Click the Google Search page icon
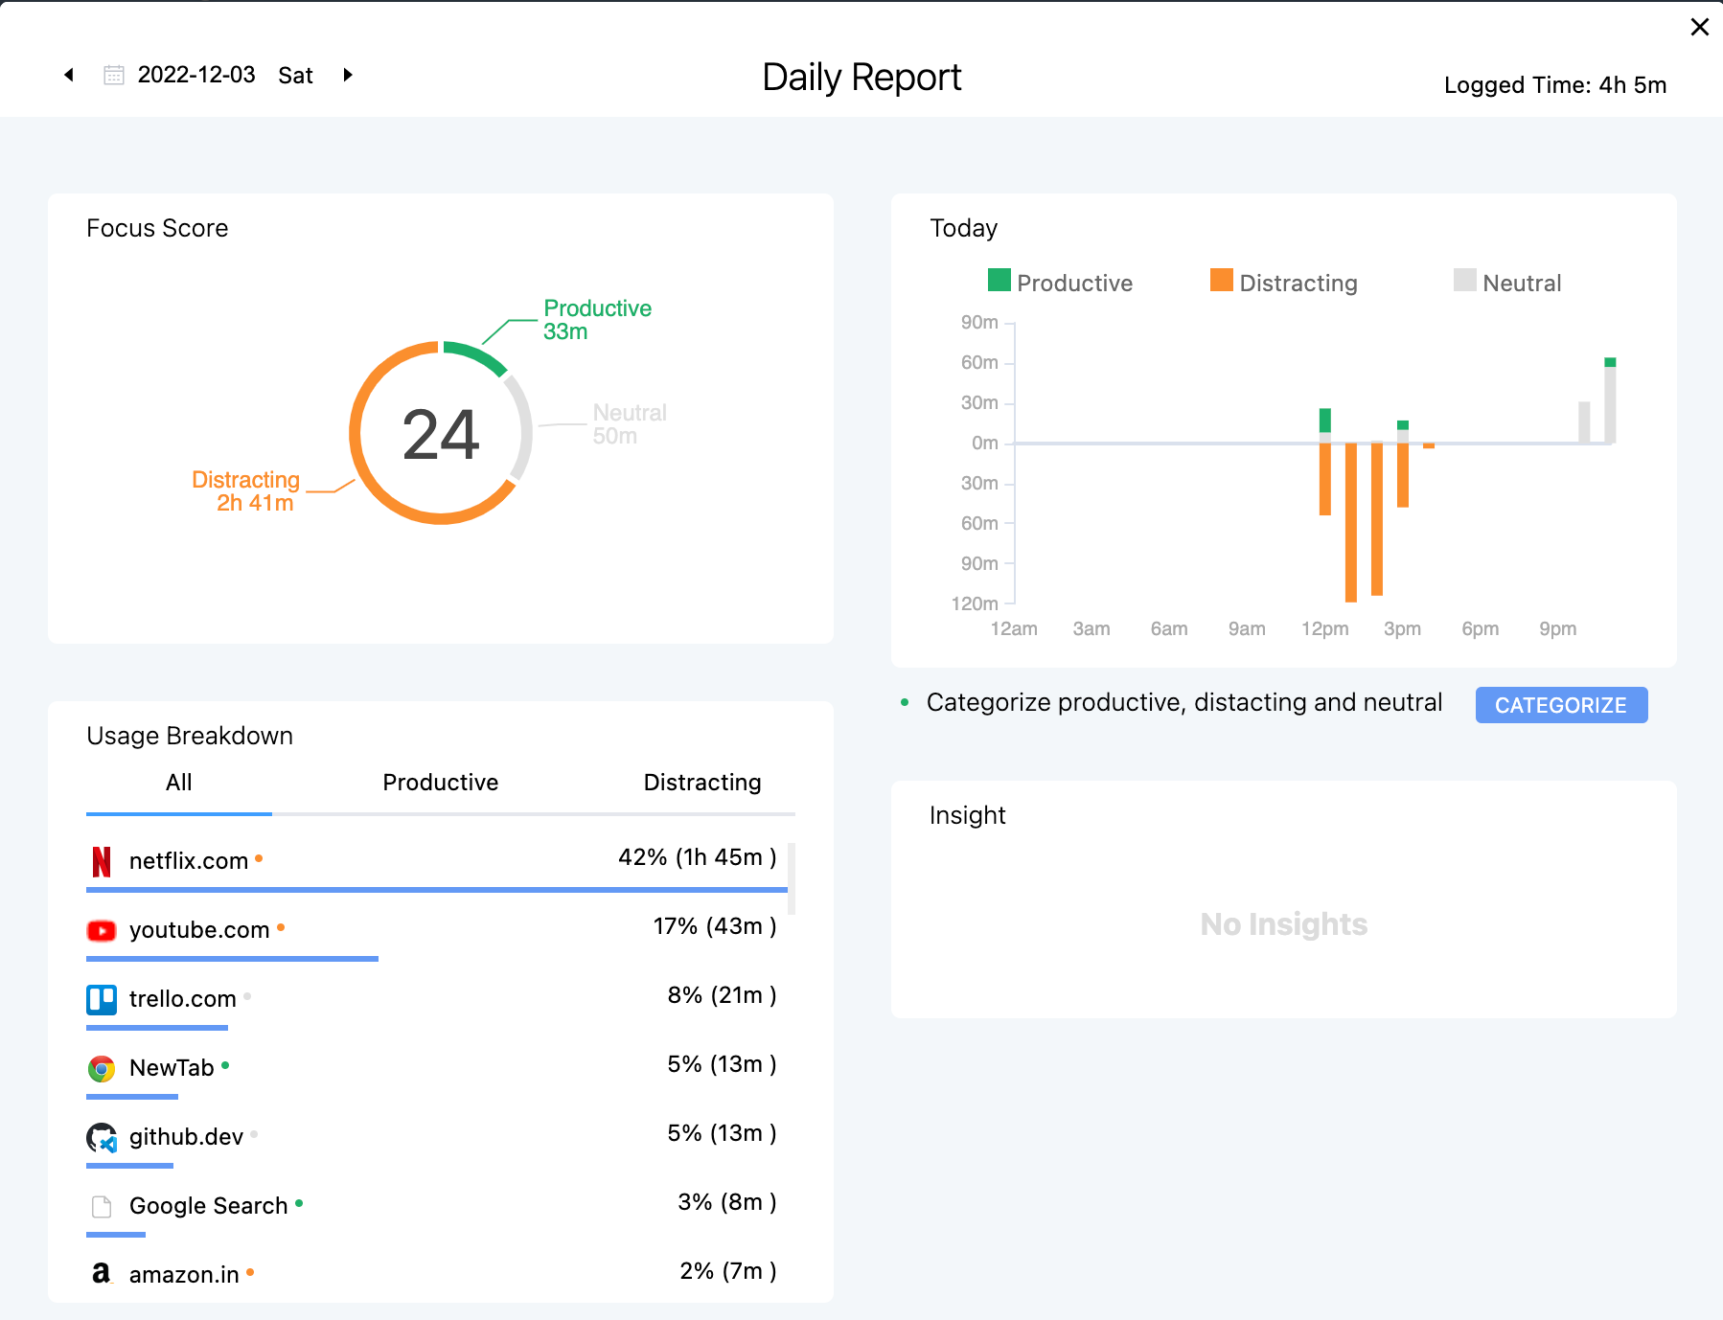This screenshot has width=1723, height=1320. click(102, 1206)
